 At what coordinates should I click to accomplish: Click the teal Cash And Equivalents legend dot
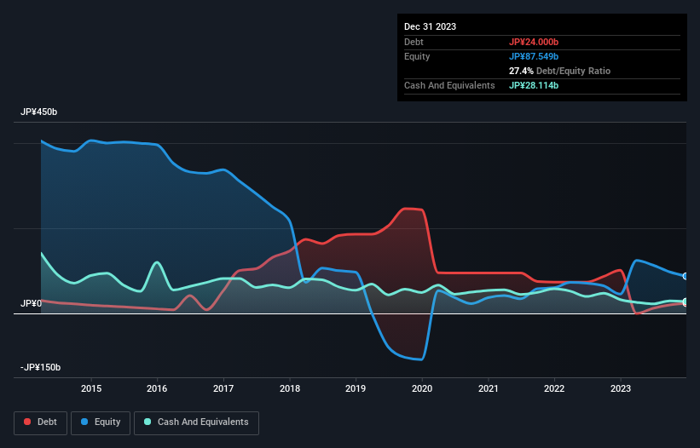(148, 422)
